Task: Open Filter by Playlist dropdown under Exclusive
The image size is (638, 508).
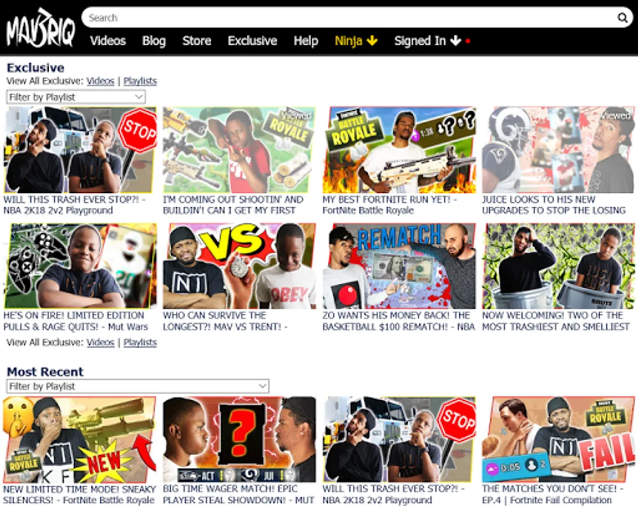Action: [76, 97]
